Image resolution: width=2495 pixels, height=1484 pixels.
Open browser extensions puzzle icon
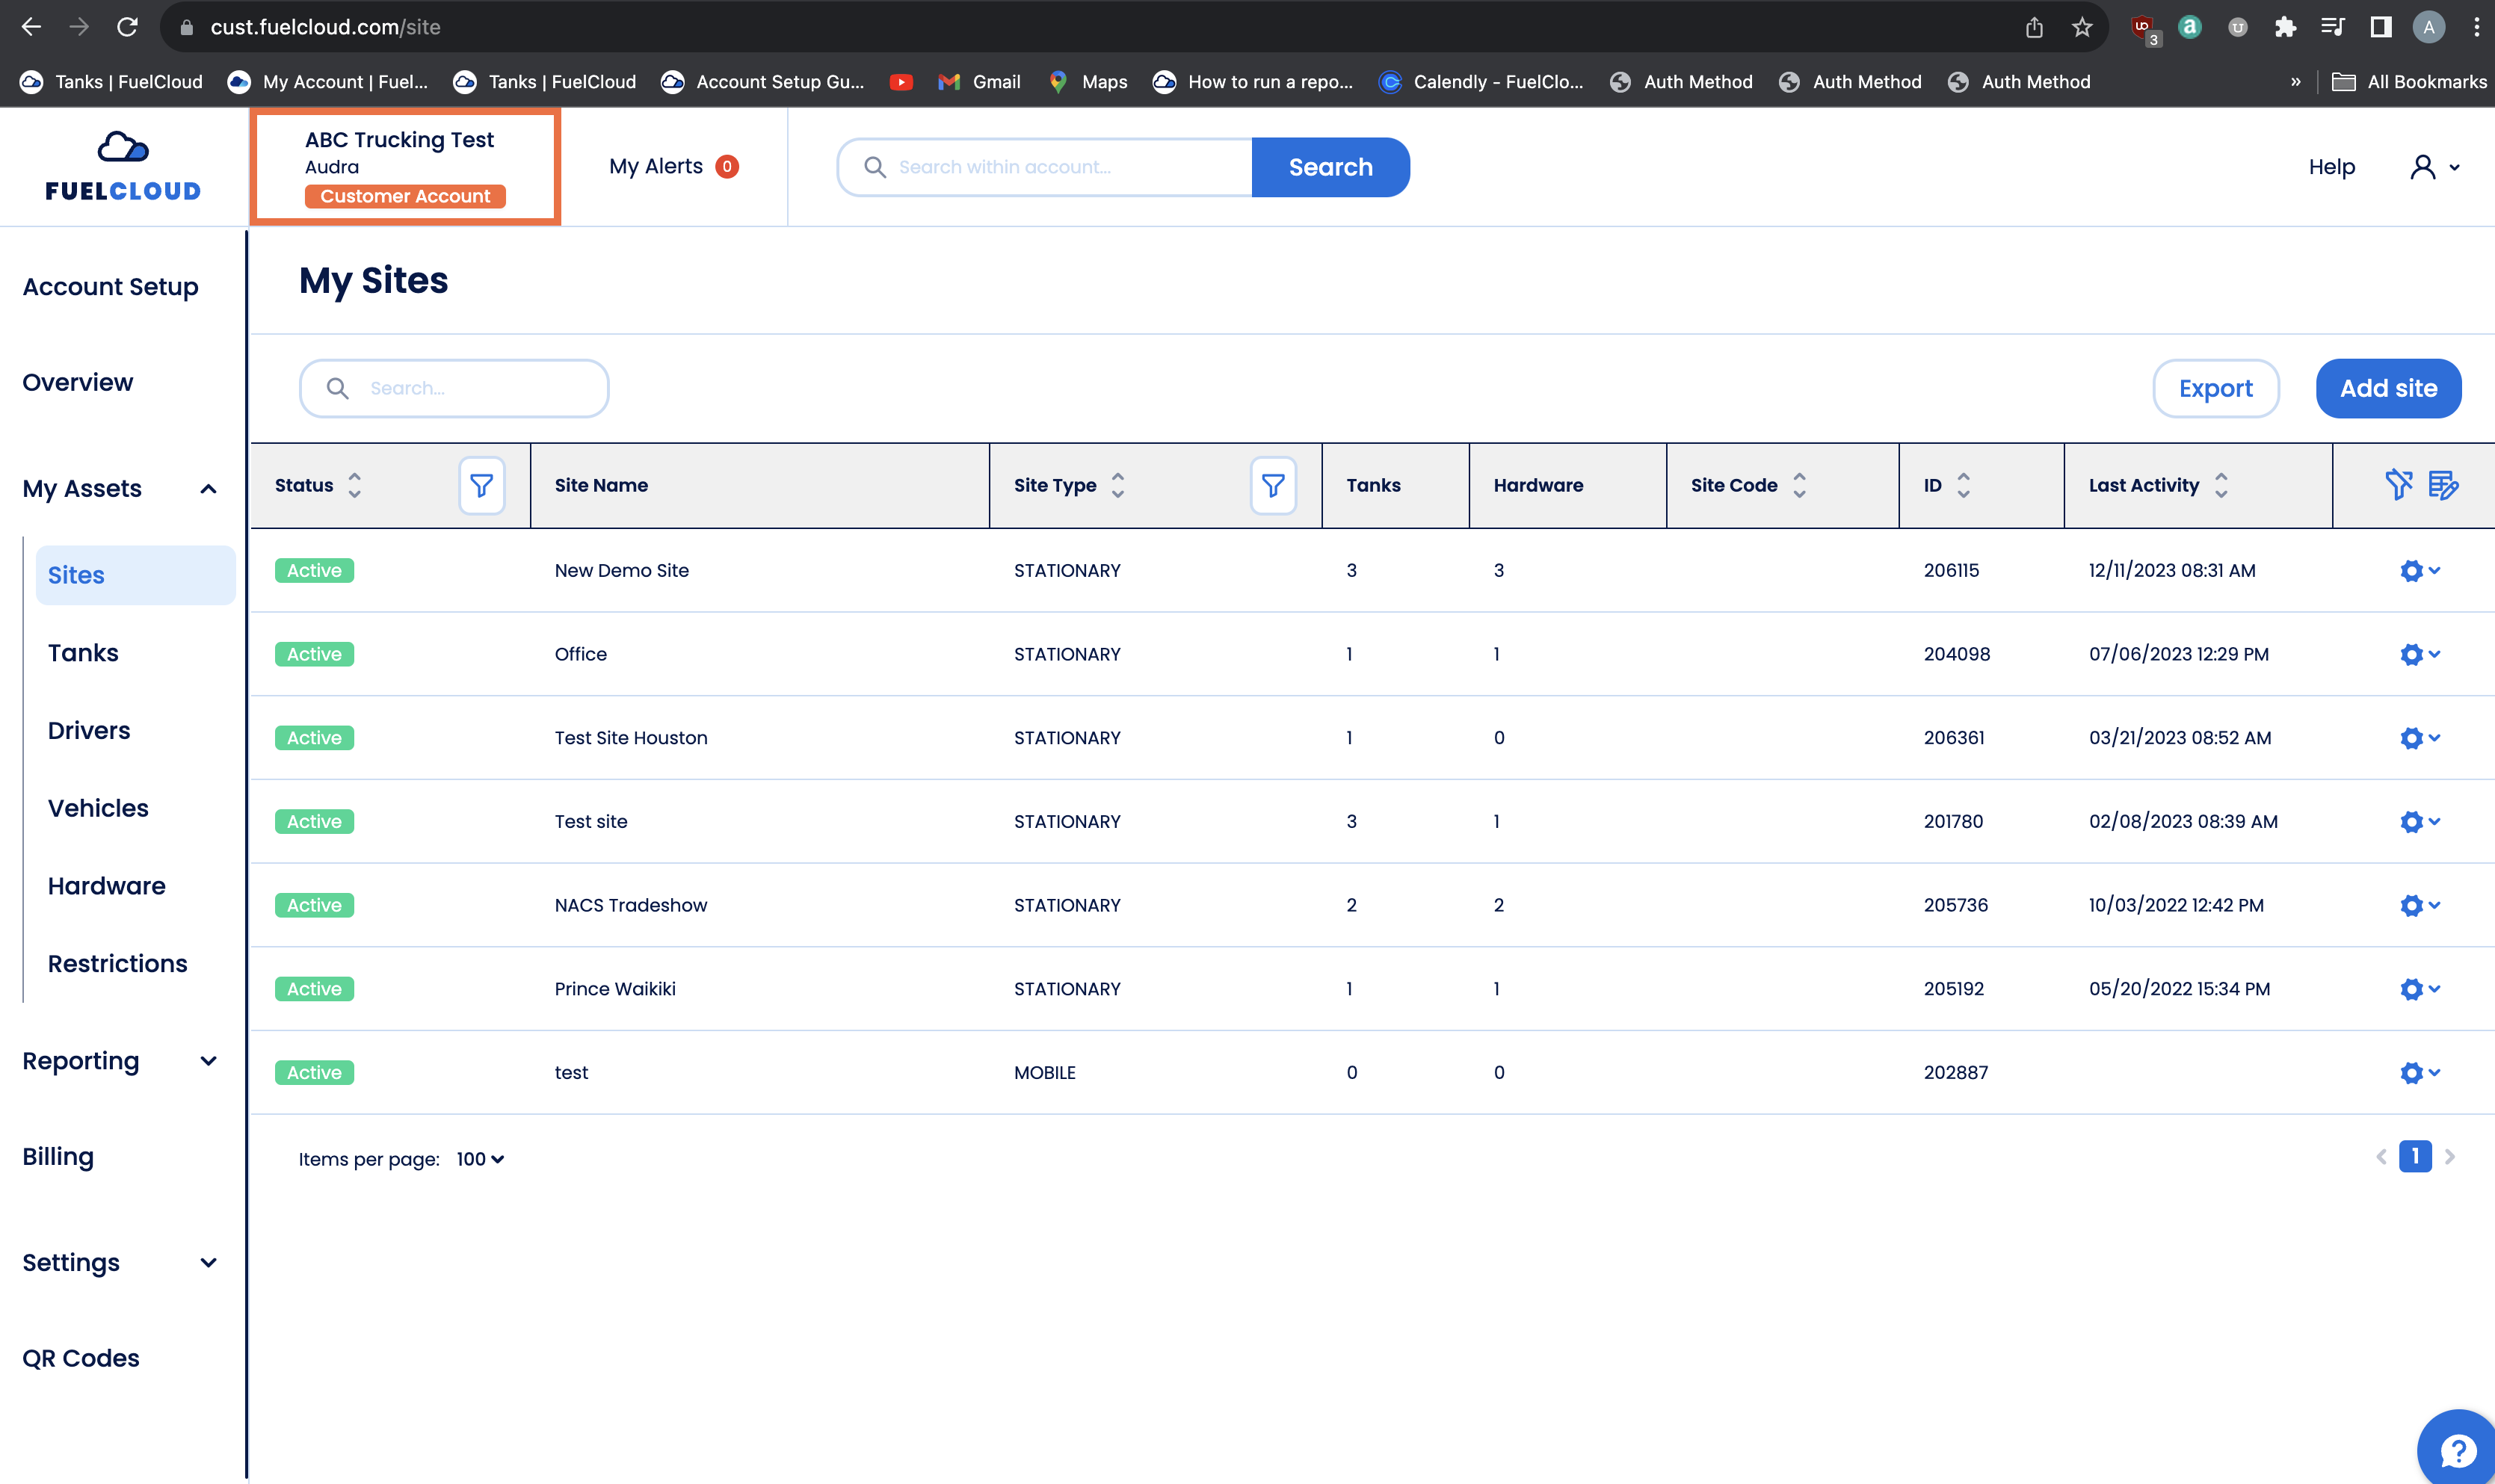tap(2285, 27)
